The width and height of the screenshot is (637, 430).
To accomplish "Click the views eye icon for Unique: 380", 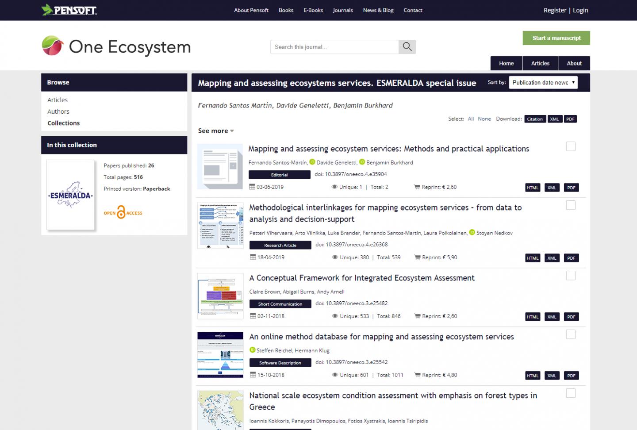I will pos(335,257).
